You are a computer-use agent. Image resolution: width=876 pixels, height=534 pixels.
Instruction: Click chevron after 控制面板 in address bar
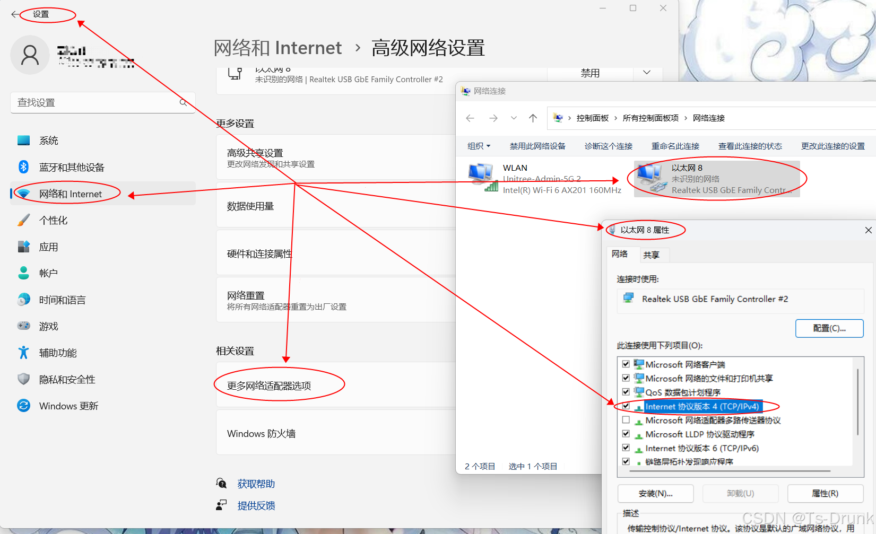click(x=615, y=118)
